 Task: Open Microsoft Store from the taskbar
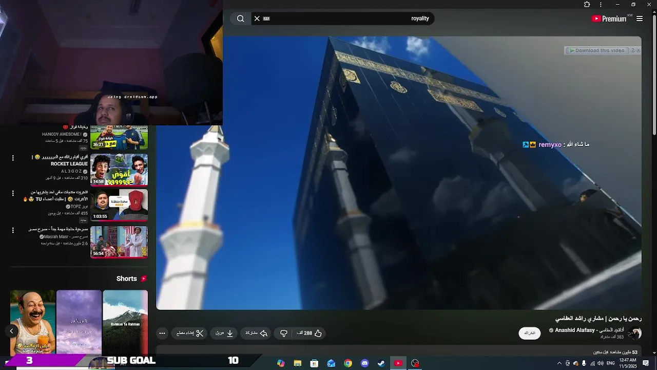[314, 363]
